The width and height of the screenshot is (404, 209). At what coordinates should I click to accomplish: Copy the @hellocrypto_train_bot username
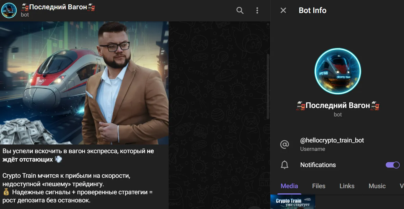point(332,140)
